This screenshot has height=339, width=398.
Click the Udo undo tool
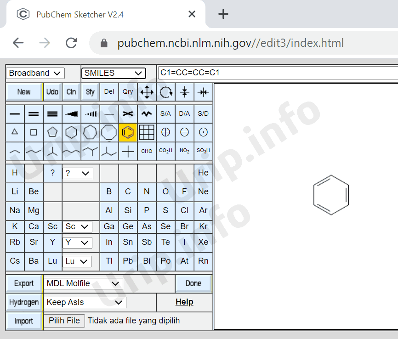tap(52, 91)
